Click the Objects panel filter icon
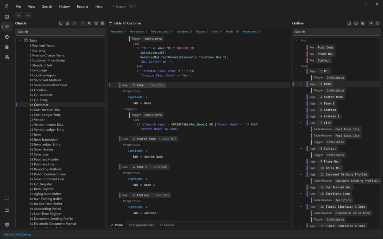Viewport: 383px width, 239px height. coord(96,23)
